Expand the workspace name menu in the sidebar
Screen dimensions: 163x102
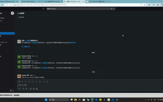click(x=2, y=13)
